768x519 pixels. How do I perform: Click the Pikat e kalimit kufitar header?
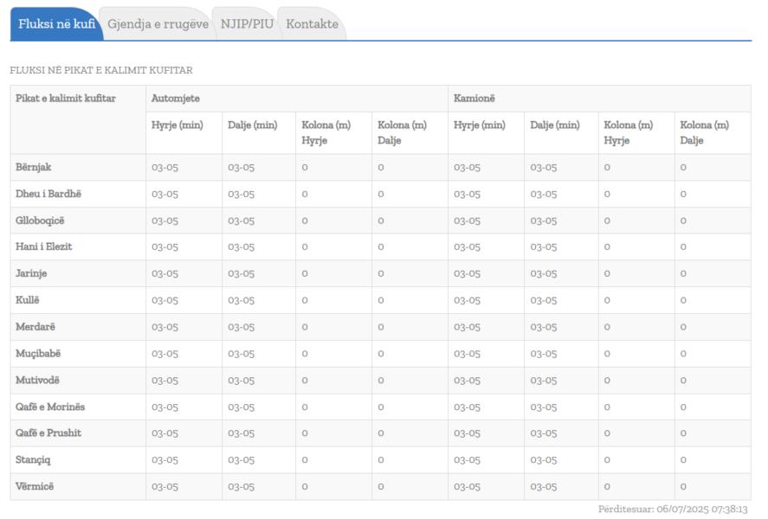[x=66, y=99]
